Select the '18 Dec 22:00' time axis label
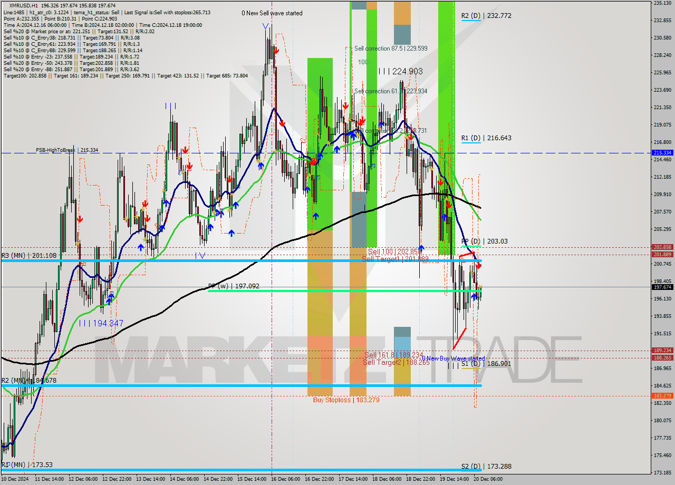 [x=421, y=479]
